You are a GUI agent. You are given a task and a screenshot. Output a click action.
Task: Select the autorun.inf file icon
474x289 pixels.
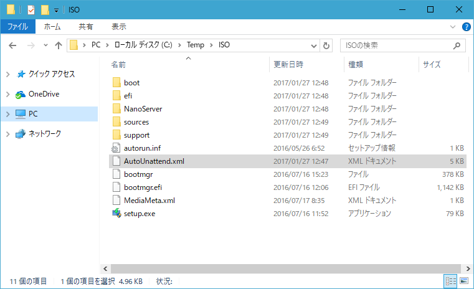tap(116, 148)
